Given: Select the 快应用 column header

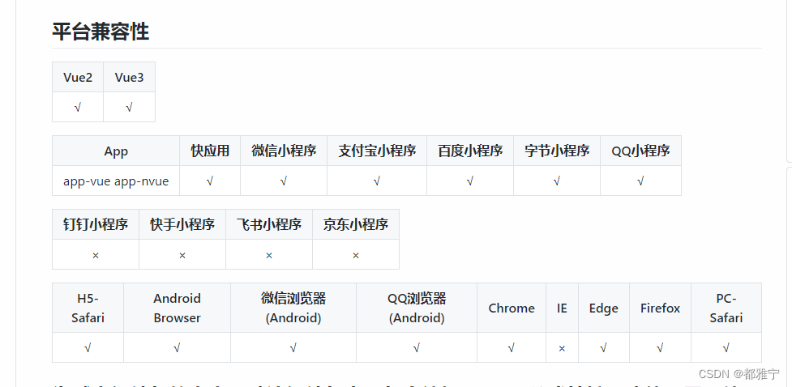Looking at the screenshot, I should point(210,151).
